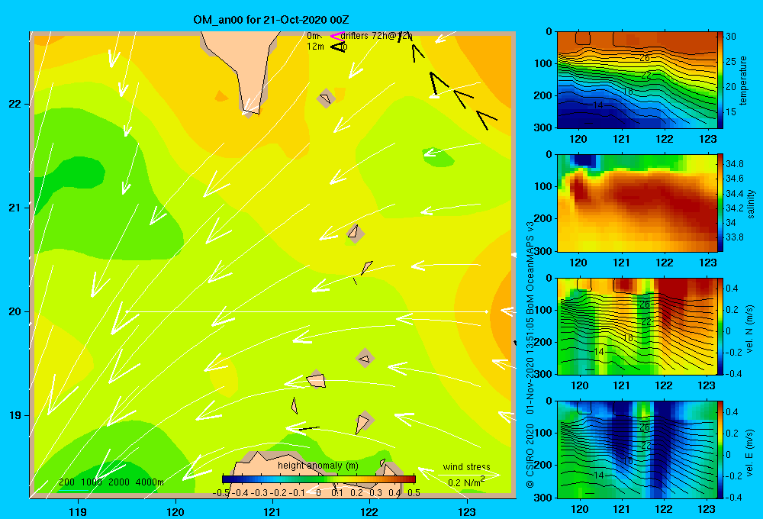Click latitude label 20 on main map
This screenshot has width=763, height=519.
[x=14, y=311]
